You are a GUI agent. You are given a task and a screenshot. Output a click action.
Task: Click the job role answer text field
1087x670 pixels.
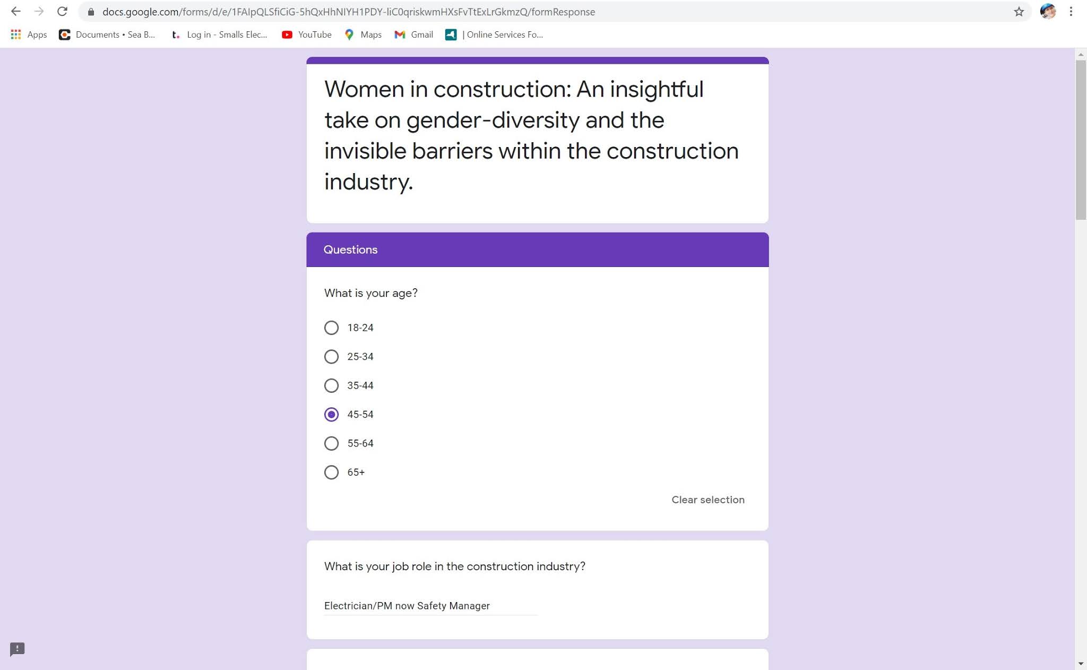[430, 606]
